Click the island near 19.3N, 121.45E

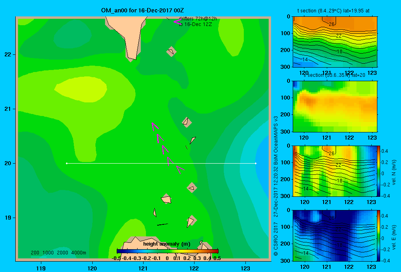coord(166,199)
